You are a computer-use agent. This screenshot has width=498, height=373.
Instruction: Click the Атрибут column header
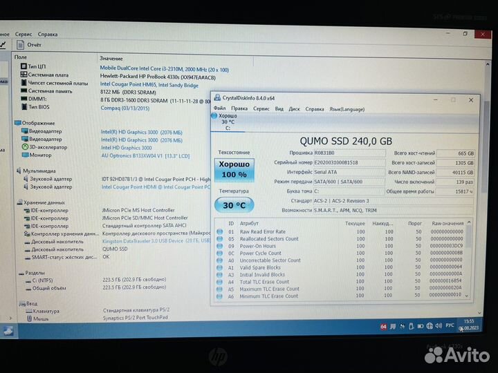(x=249, y=223)
